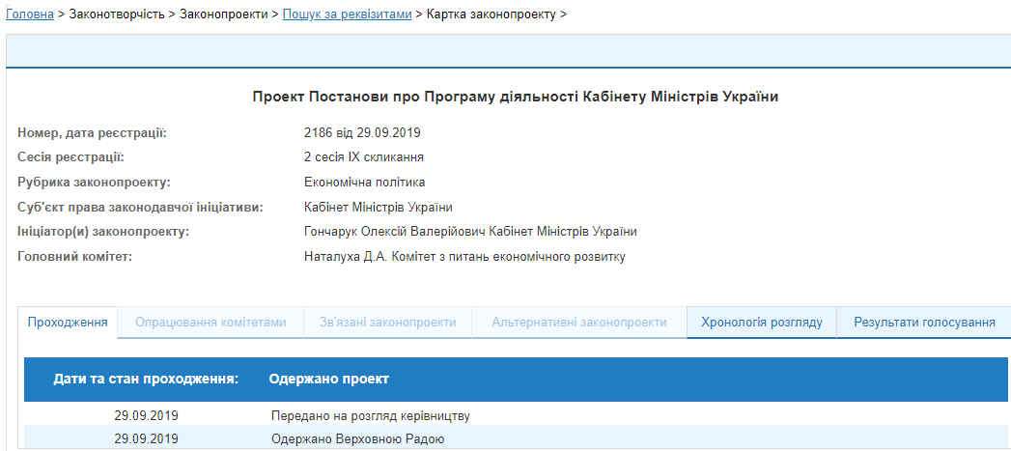Screen dimensions: 1011x451
Task: Click the Законопроекти breadcrumb item
Action: tap(224, 14)
